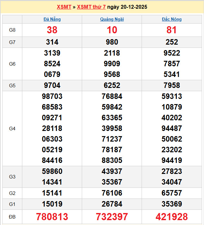Select the G4 number 94487

pyautogui.click(x=172, y=128)
